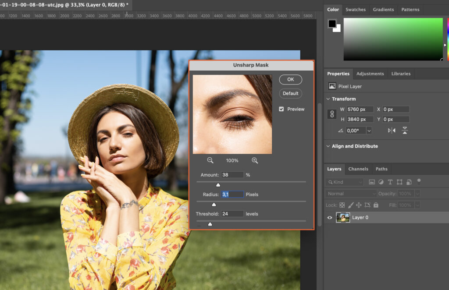Zoom out the Unsharp Mask preview
Image resolution: width=449 pixels, height=290 pixels.
tap(210, 160)
